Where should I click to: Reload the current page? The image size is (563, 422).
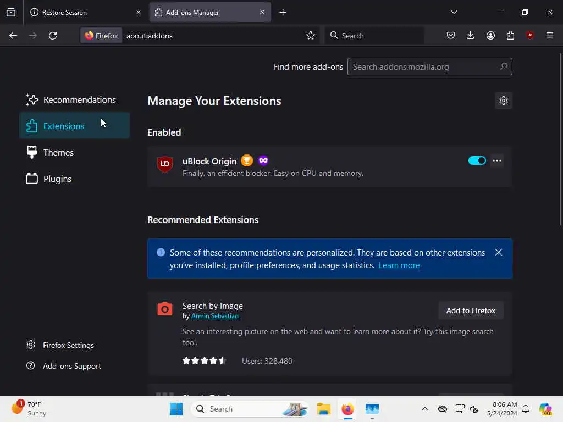[53, 36]
